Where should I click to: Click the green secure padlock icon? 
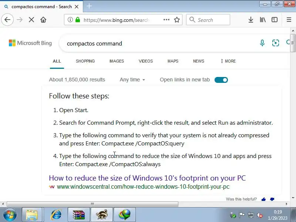pyautogui.click(x=78, y=20)
